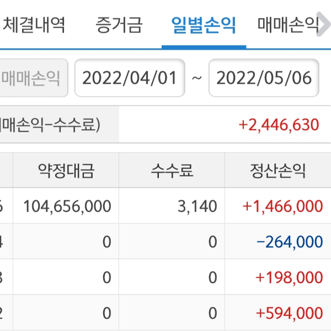
Task: Open the end date field 2022/05/06
Action: tap(264, 78)
